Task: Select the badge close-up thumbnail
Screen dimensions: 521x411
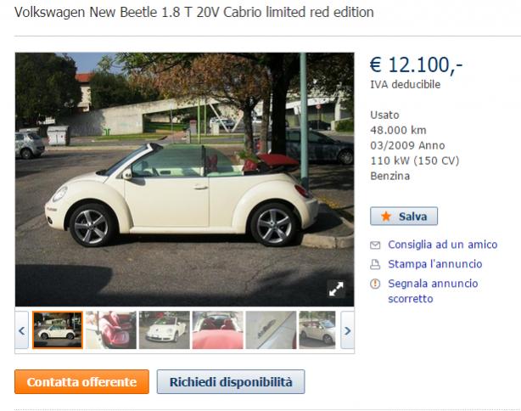Action: click(x=272, y=329)
